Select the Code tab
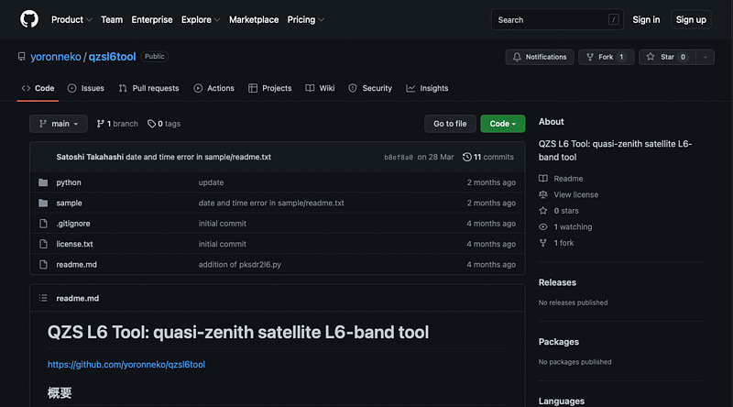This screenshot has height=407, width=733. 38,88
